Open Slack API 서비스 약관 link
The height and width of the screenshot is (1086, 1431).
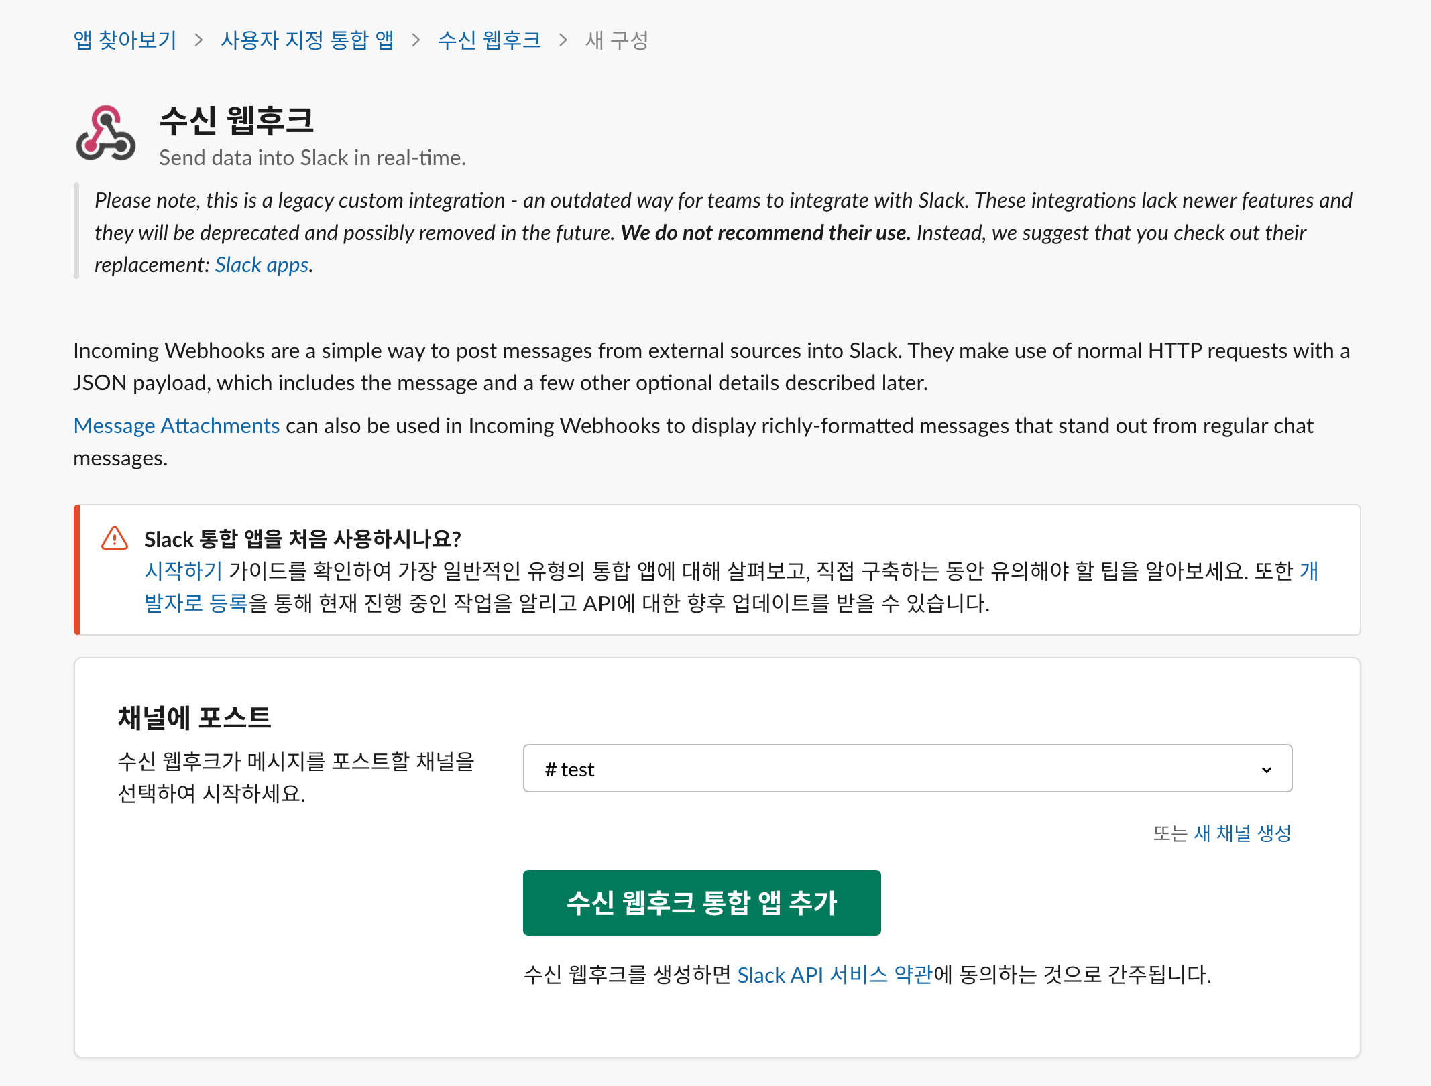coord(835,975)
